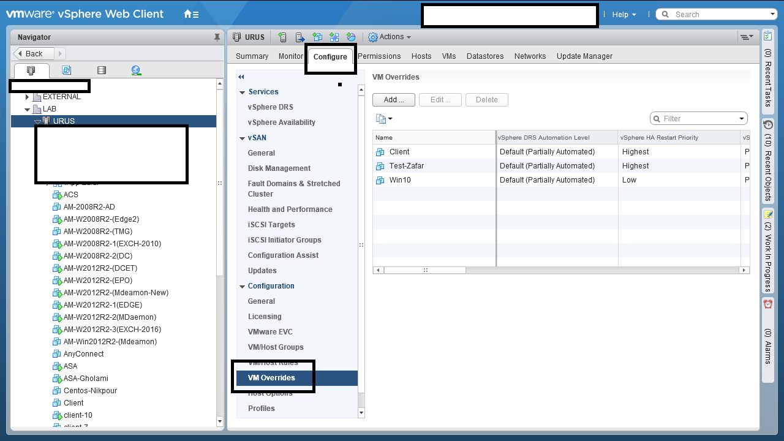Click the VM icon beside Test-Zafar row
The width and height of the screenshot is (784, 441).
click(x=380, y=166)
